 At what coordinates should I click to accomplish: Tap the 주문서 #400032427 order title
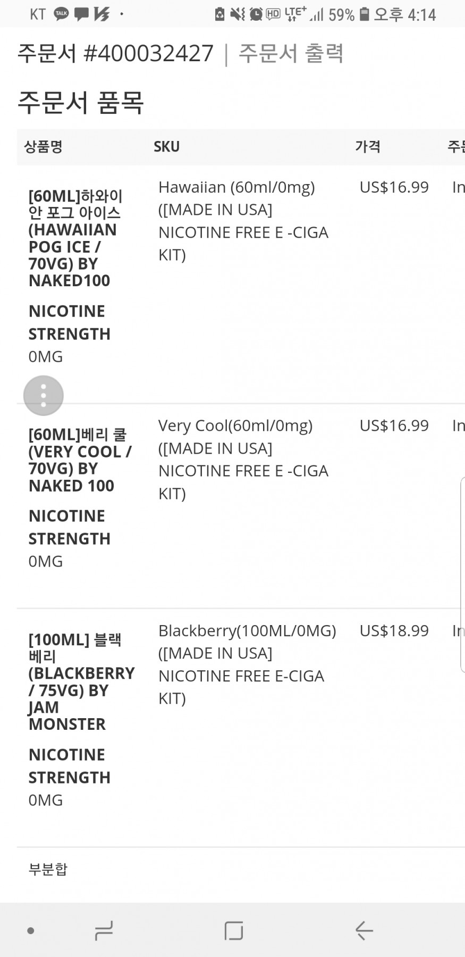point(115,53)
